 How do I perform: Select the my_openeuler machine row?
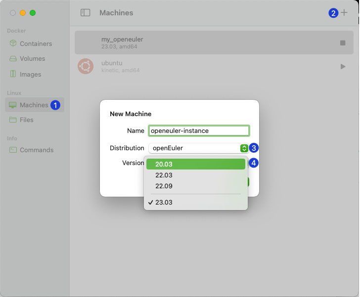[x=214, y=42]
